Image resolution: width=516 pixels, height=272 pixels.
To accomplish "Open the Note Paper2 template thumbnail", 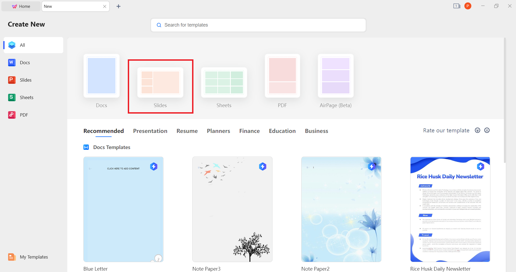I will [341, 209].
